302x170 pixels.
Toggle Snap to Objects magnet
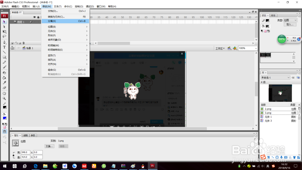click(x=5, y=131)
